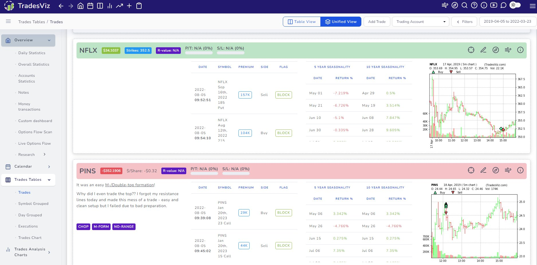Image resolution: width=537 pixels, height=265 pixels.
Task: Open Daily Statistics in sidebar
Action: click(x=32, y=53)
